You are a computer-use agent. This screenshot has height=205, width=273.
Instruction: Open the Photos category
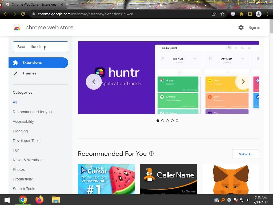point(19,169)
